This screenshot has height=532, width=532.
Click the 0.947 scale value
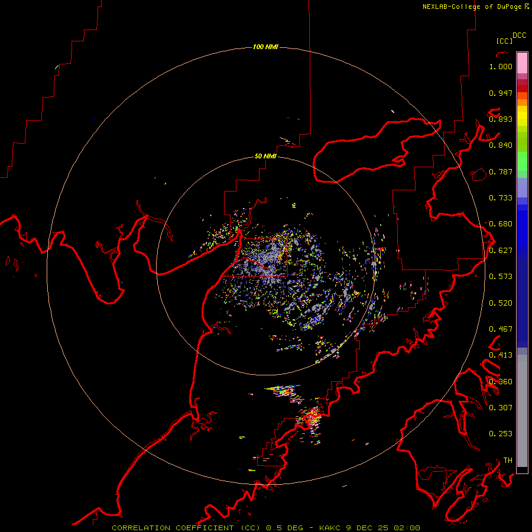501,93
